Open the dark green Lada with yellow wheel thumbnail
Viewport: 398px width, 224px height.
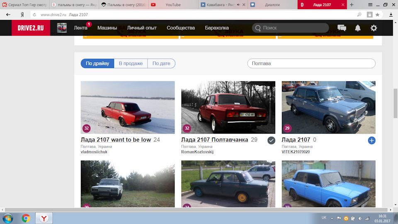[x=228, y=184]
